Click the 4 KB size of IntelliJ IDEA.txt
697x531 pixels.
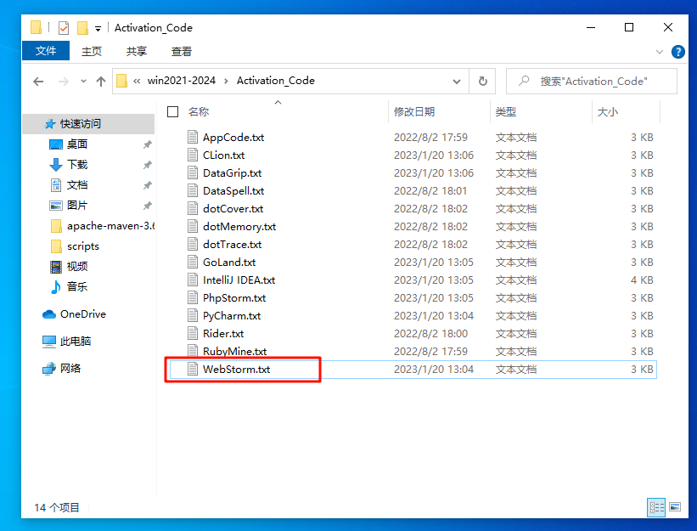642,280
